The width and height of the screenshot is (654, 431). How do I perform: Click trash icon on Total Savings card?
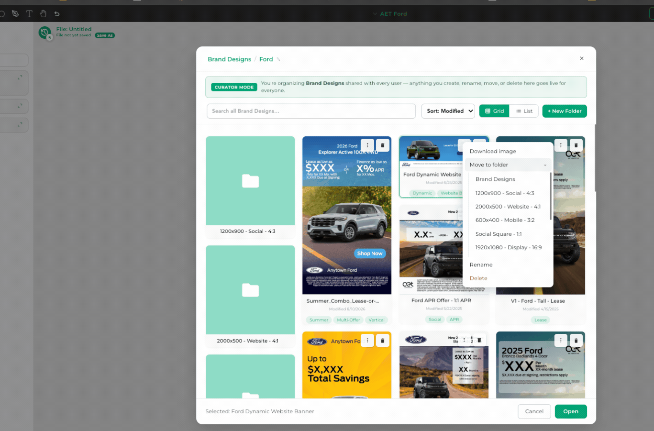[383, 341]
